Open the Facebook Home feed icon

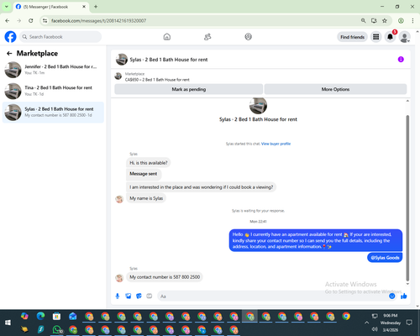point(167,37)
